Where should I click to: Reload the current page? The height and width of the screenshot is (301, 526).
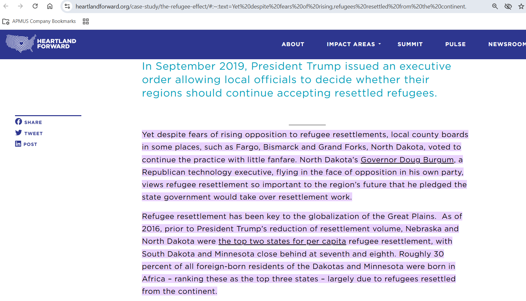click(35, 6)
